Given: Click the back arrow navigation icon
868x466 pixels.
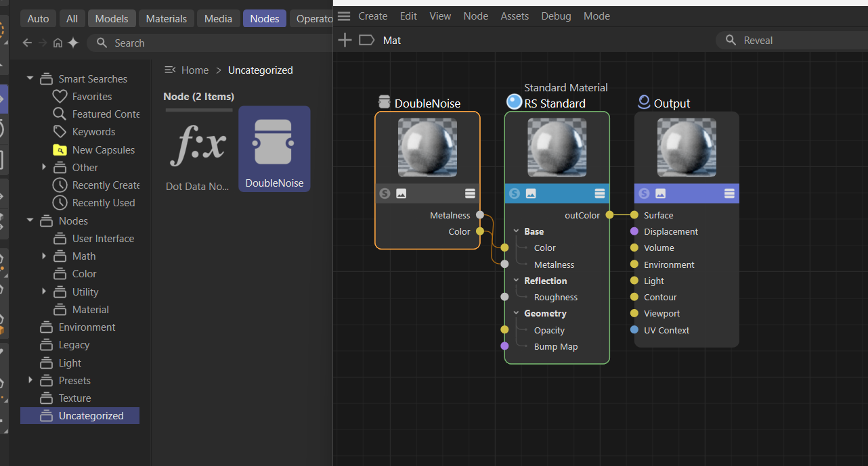Looking at the screenshot, I should 27,43.
